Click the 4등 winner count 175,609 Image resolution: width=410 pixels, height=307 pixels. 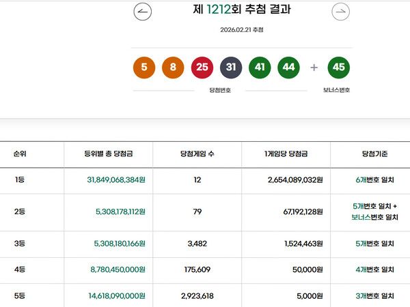tap(197, 269)
